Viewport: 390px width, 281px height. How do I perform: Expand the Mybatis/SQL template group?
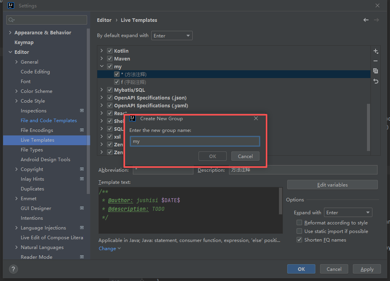tap(102, 90)
